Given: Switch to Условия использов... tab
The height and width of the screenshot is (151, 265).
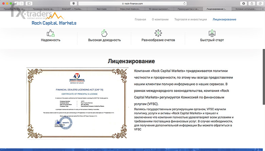Looking at the screenshot, I should tap(246, 9).
